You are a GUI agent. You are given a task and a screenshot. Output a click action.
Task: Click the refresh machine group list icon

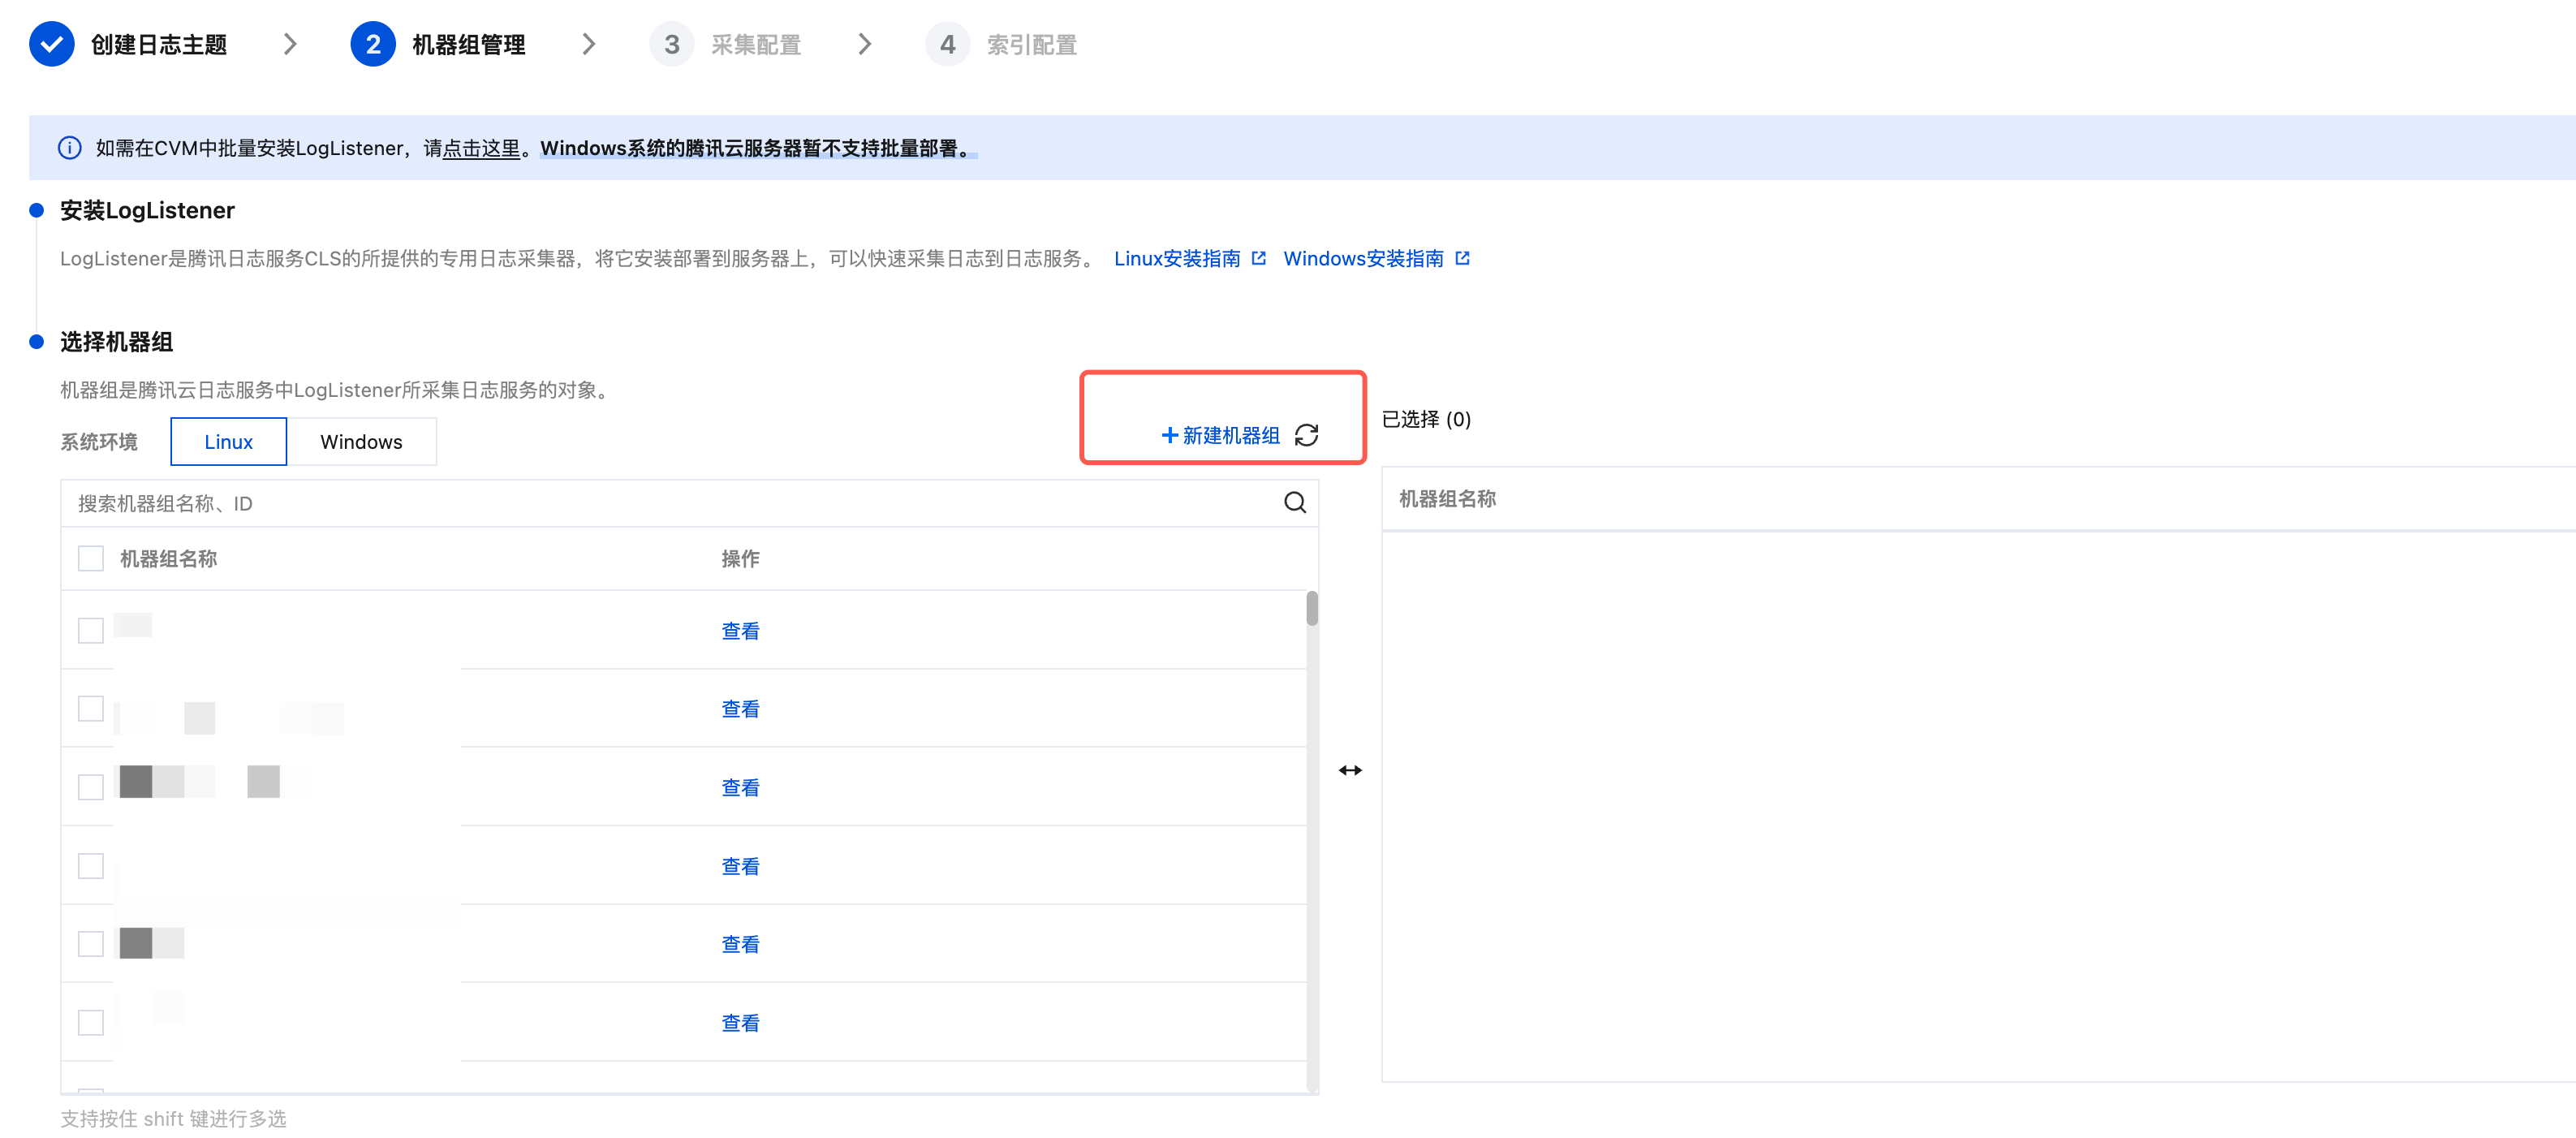coord(1306,435)
